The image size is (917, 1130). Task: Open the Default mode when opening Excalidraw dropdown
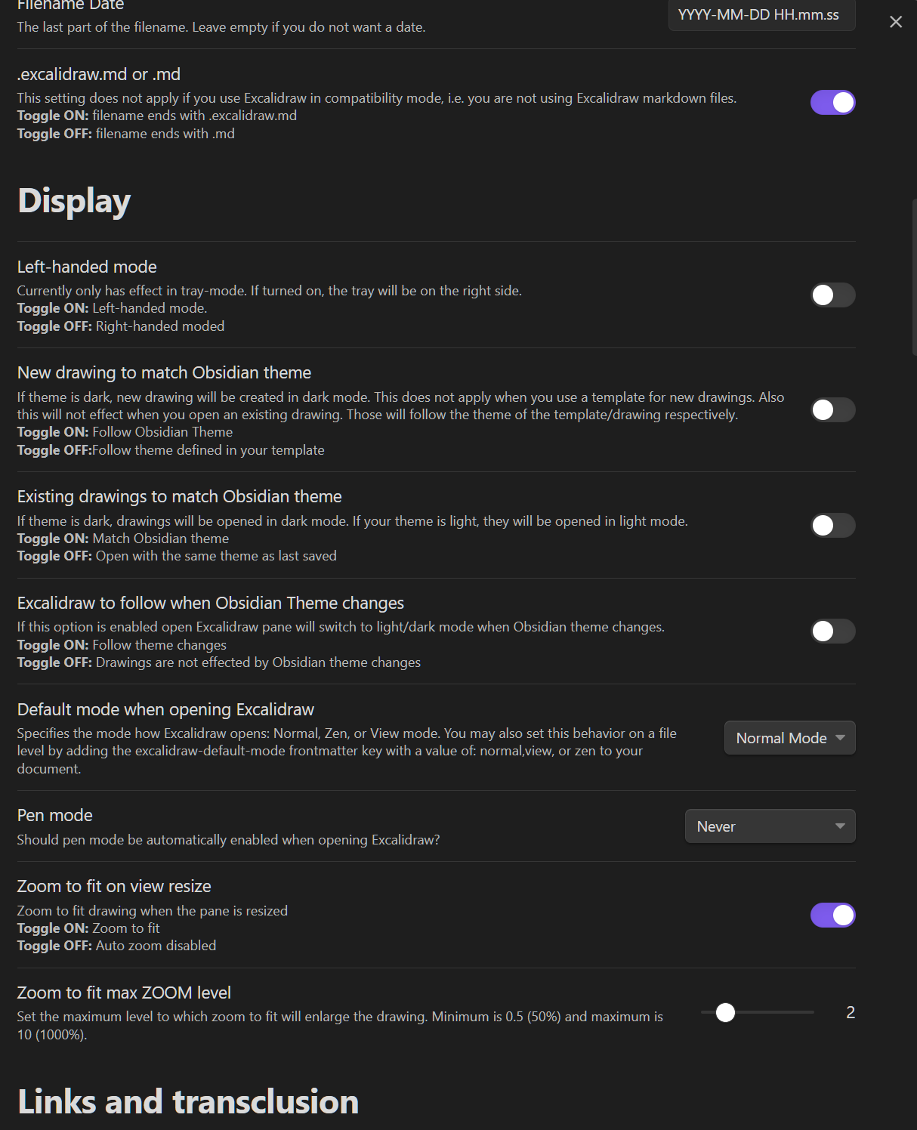(x=789, y=738)
